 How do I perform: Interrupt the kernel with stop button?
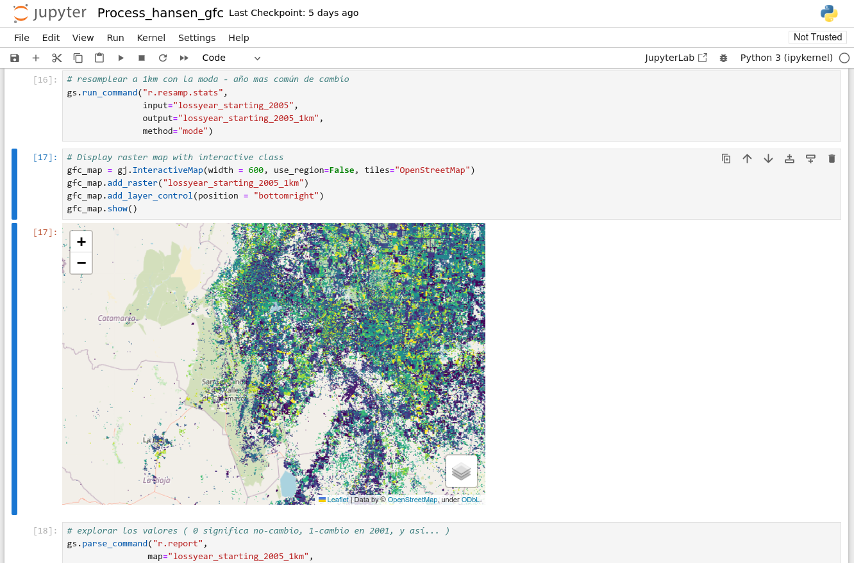[142, 58]
